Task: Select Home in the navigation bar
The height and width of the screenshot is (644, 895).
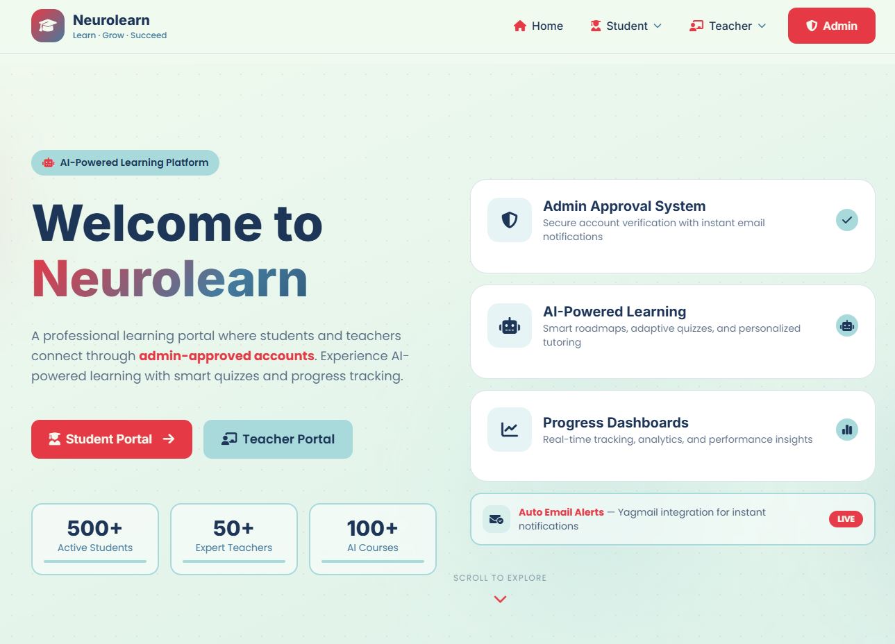Action: point(538,26)
